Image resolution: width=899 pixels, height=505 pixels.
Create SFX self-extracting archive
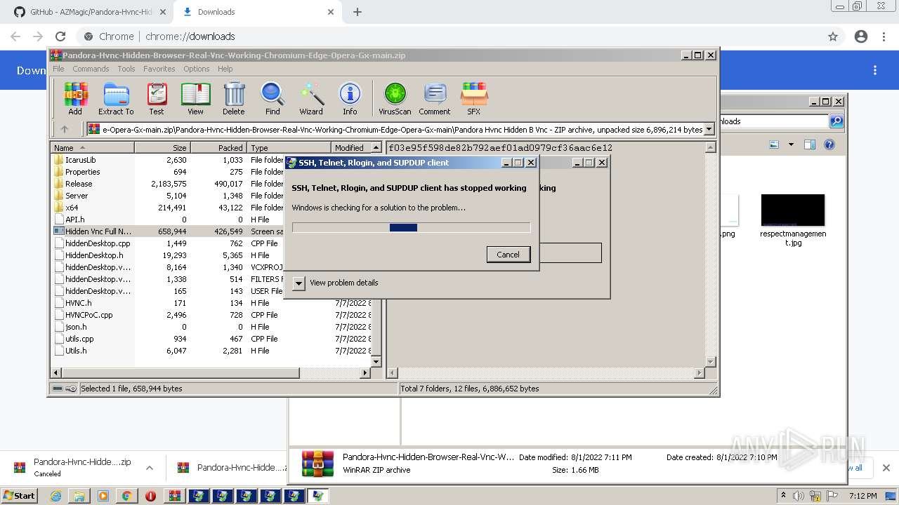(x=474, y=98)
